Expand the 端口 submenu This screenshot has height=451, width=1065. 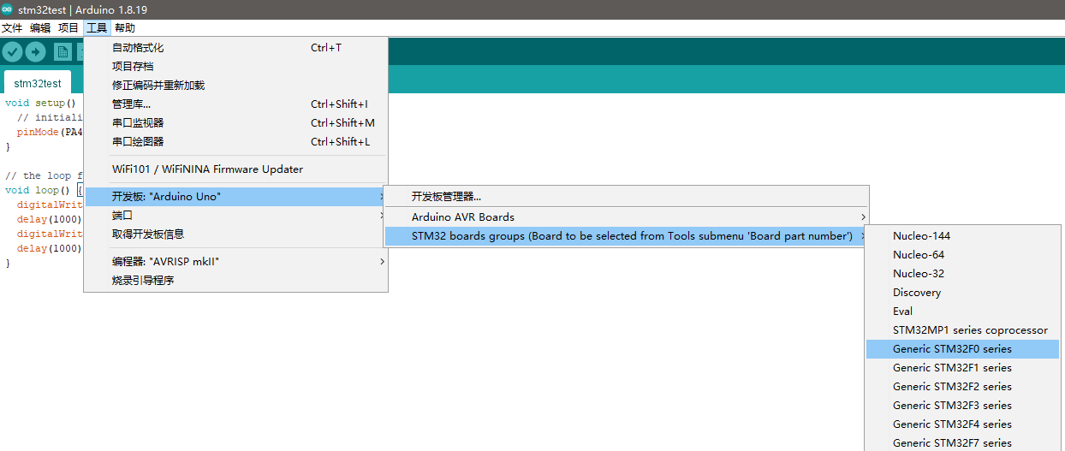pos(235,216)
